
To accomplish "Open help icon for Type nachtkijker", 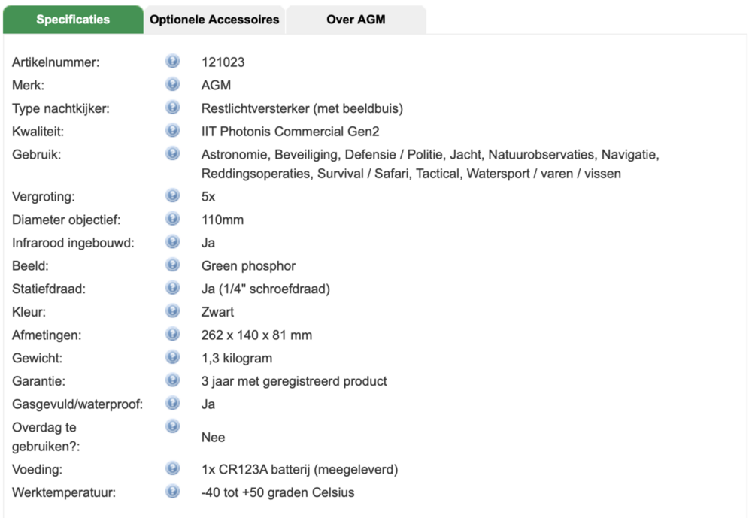I will [173, 108].
